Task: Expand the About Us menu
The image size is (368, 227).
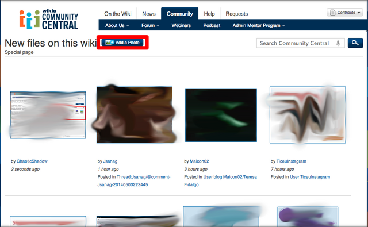Action: pyautogui.click(x=117, y=25)
